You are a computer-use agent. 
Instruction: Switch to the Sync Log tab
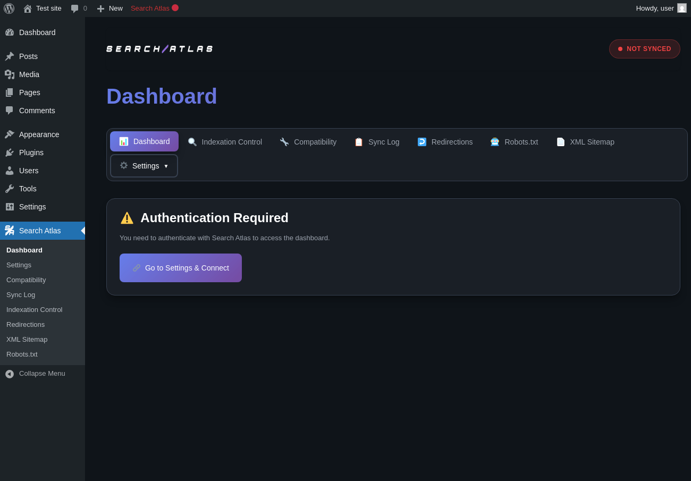(x=377, y=142)
